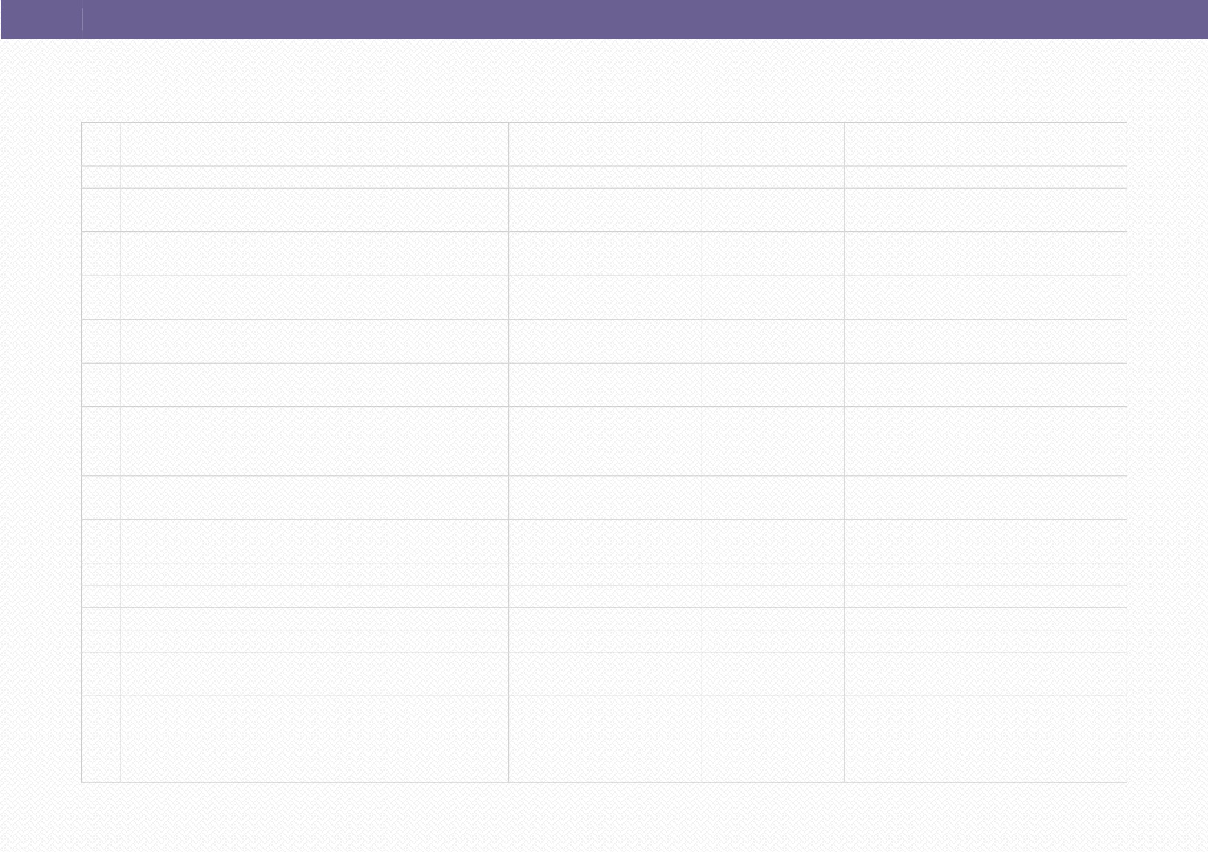Image resolution: width=1208 pixels, height=852 pixels.
Task: Click the tallest bottom row cell, last column
Action: pyautogui.click(x=986, y=739)
